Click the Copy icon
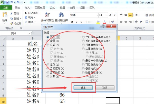This screenshot has width=154, height=104. click(x=11, y=18)
